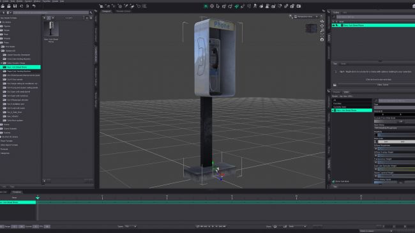Switch to the Timeline tab
Screen dimensions: 415x233
click(17, 192)
